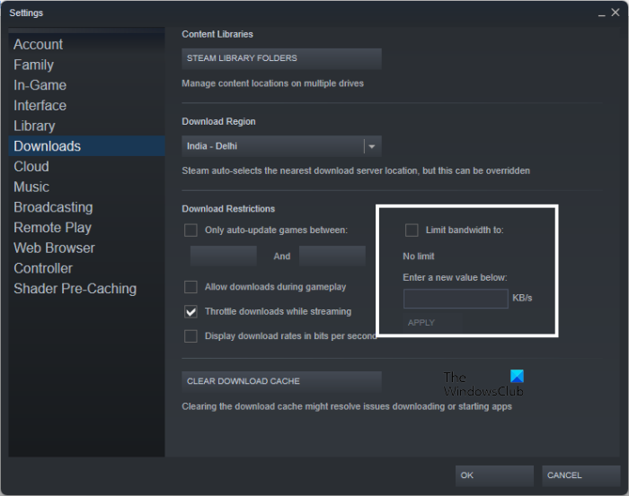
Task: Enable Allow downloads during gameplay
Action: pyautogui.click(x=190, y=287)
